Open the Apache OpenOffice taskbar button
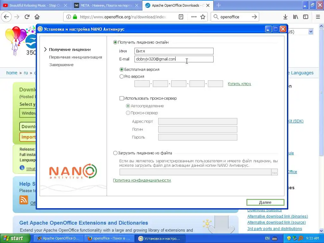The image size is (324, 243). tap(59, 238)
